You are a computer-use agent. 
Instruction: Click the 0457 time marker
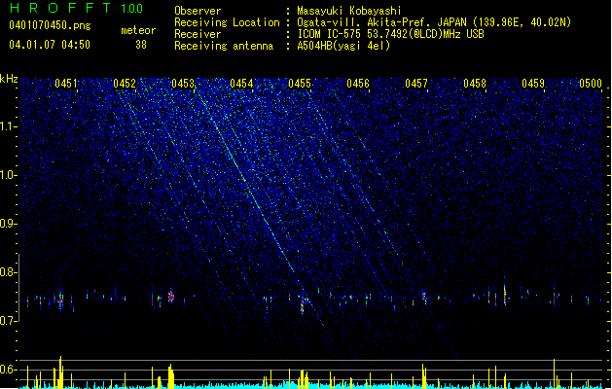[x=416, y=84]
